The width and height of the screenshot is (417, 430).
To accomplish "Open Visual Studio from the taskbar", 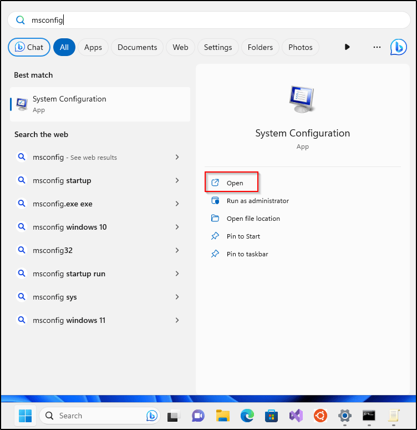I will (x=296, y=416).
